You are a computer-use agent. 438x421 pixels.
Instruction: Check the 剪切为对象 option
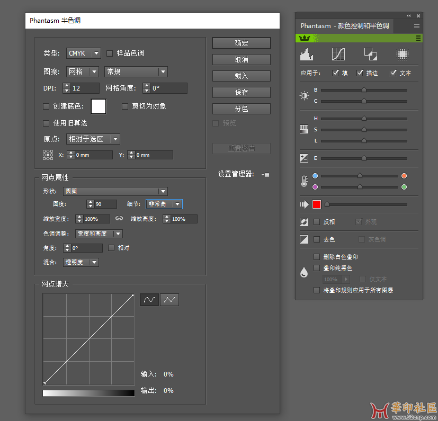pyautogui.click(x=125, y=106)
